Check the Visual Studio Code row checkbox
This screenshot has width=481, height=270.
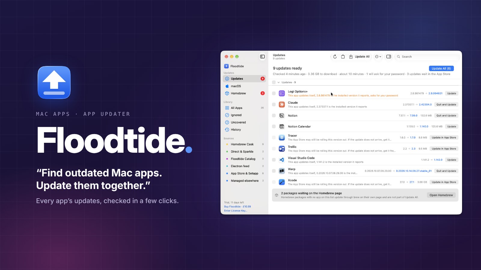pyautogui.click(x=274, y=160)
